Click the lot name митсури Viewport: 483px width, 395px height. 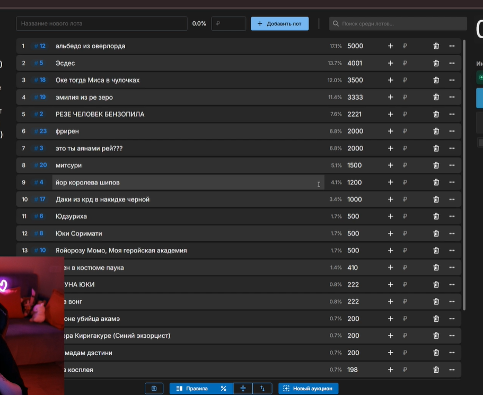pos(68,165)
